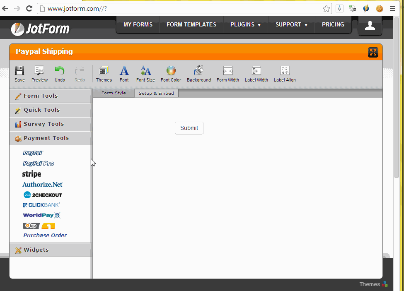Open Label Align options

tap(285, 71)
